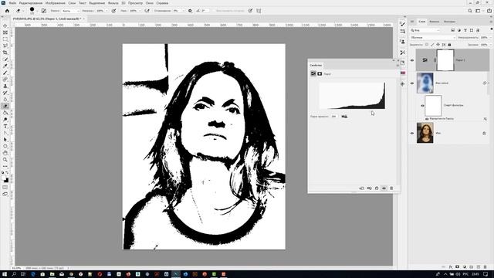Image resolution: width=494 pixels, height=278 pixels.
Task: Open the Smoothing percentage dropdown
Action: (184, 11)
